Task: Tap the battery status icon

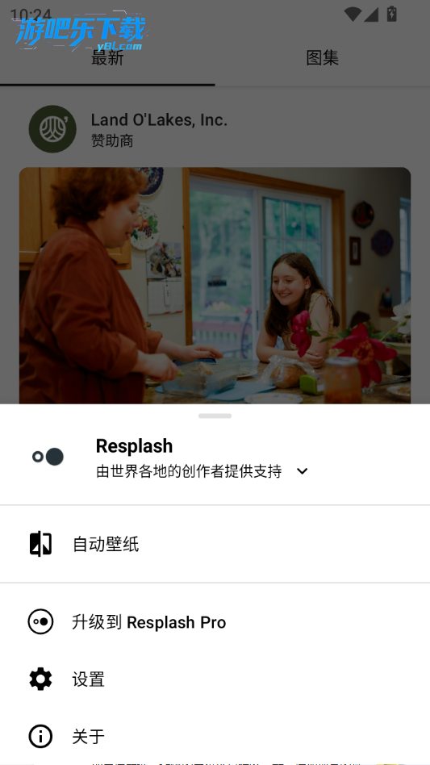Action: (x=391, y=14)
